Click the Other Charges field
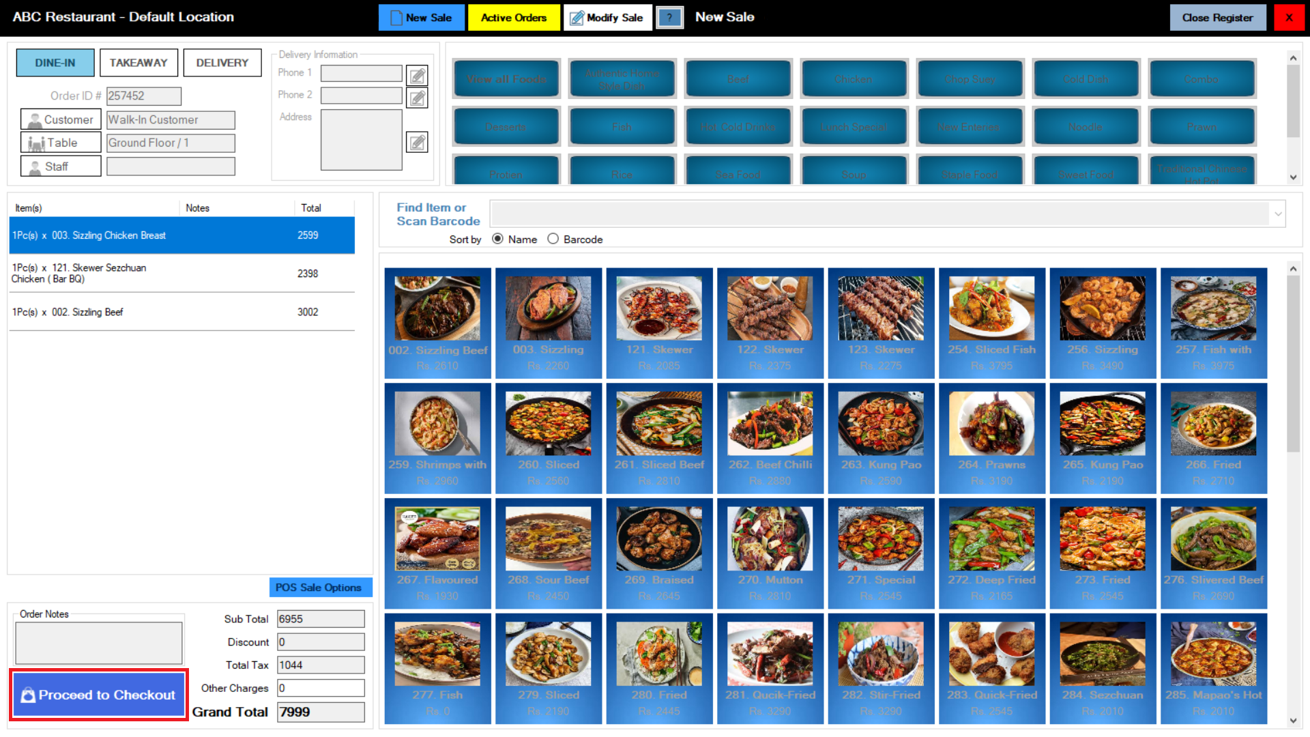The image size is (1310, 737). pos(321,688)
